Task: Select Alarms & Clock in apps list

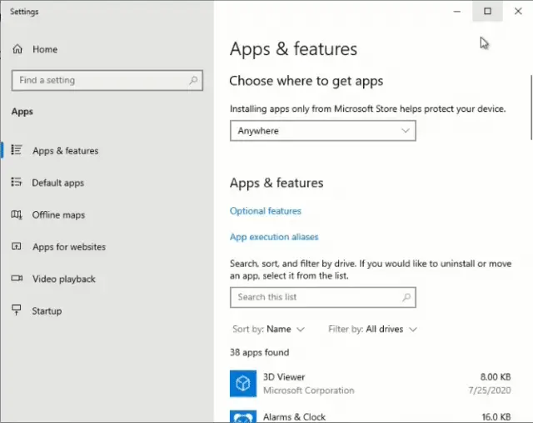Action: (371, 416)
